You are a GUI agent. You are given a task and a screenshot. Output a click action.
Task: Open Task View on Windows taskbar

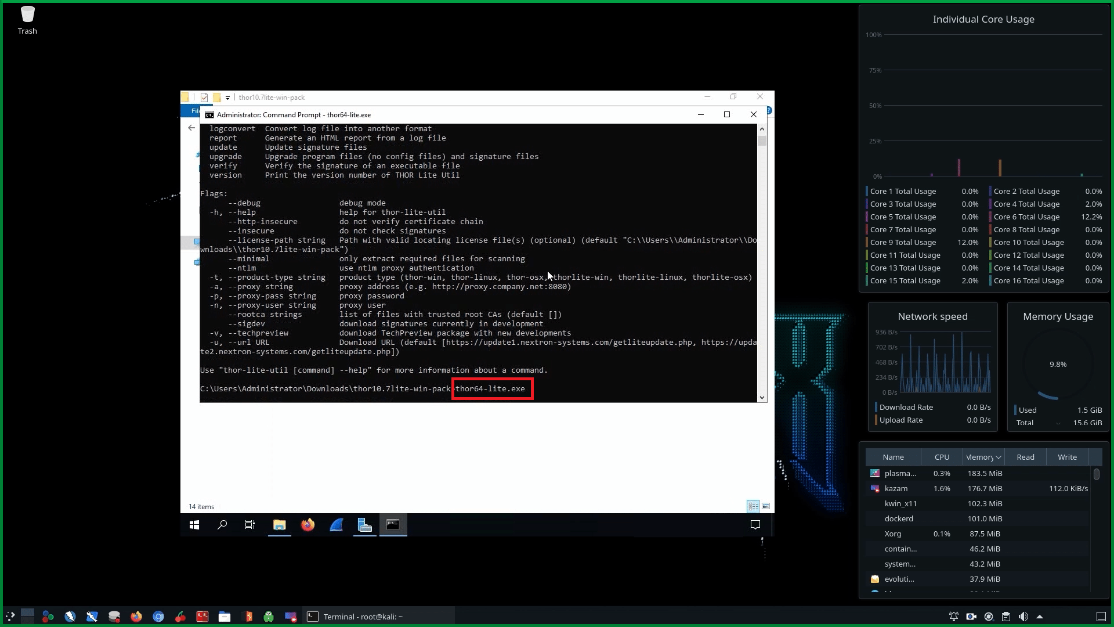(x=250, y=525)
